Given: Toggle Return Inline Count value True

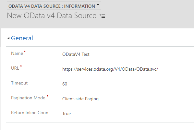Looking at the screenshot, I should [x=67, y=114].
